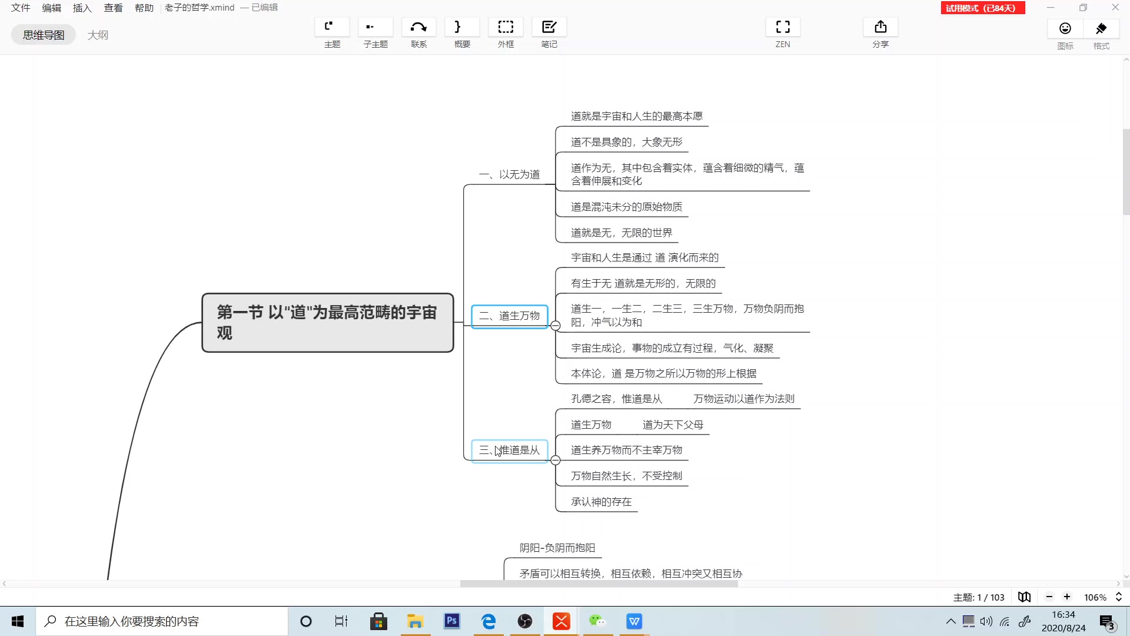Viewport: 1130px width, 636px height.
Task: Select topic 有生于无 道就是无形的
Action: (x=643, y=283)
